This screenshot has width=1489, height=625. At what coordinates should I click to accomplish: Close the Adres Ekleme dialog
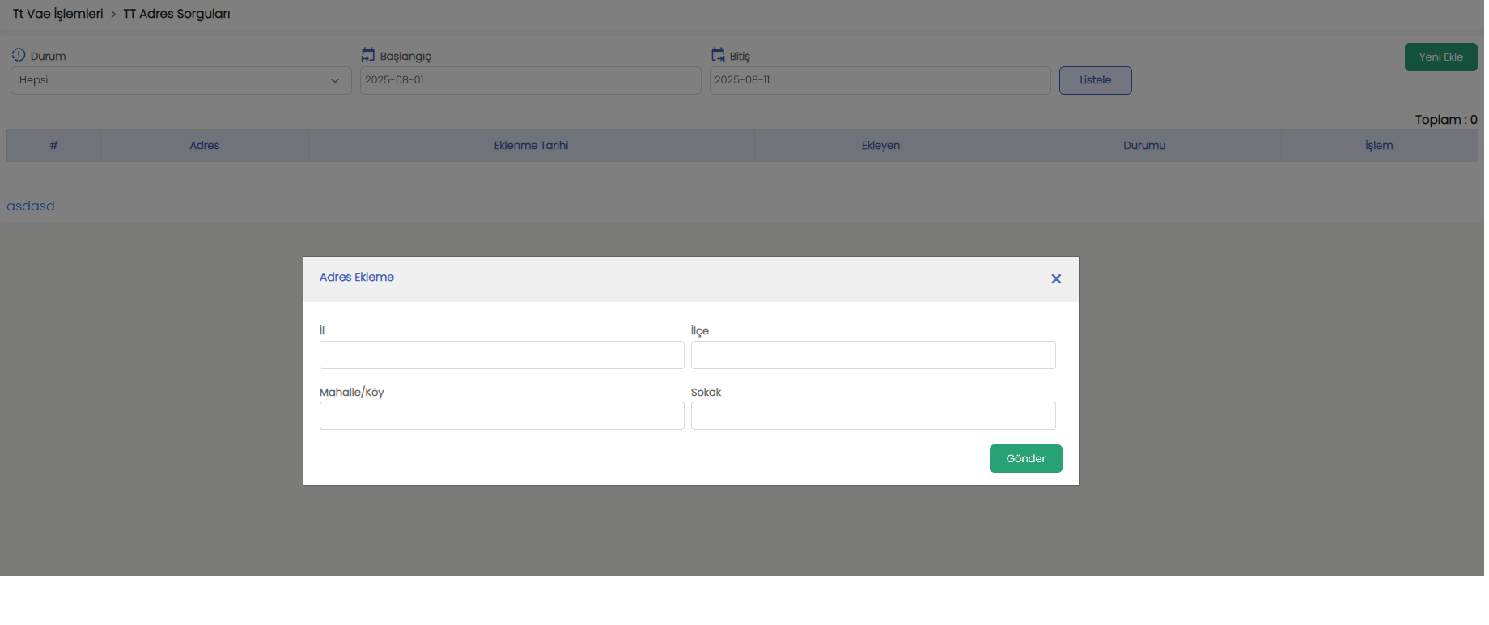tap(1055, 278)
